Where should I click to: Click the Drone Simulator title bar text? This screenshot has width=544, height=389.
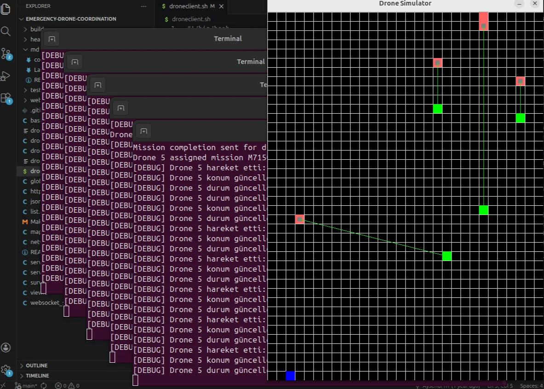pos(405,4)
